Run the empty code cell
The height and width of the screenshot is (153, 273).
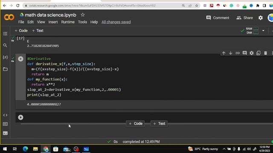click(20, 117)
